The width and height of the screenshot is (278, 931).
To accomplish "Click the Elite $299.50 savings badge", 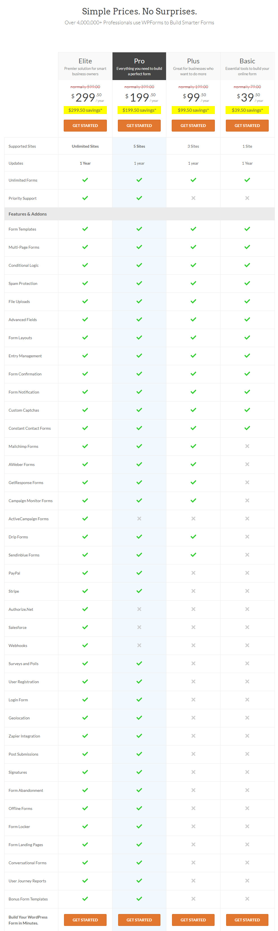I will (x=85, y=110).
